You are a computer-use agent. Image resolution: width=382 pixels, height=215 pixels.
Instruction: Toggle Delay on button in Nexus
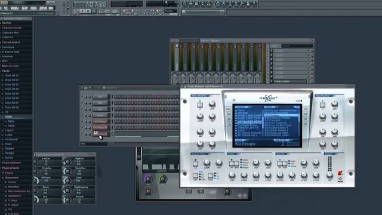(232, 163)
